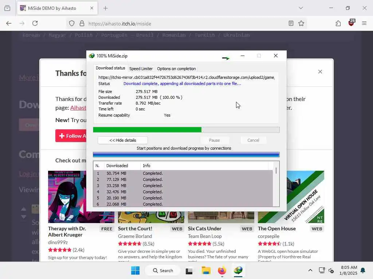The width and height of the screenshot is (373, 279).
Task: Click the Pause button in the download dialog
Action: tap(214, 140)
